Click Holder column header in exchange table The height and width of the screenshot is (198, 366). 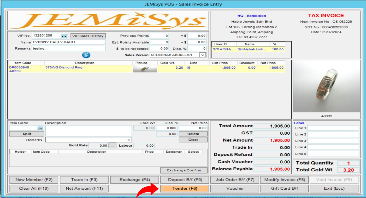[20, 152]
